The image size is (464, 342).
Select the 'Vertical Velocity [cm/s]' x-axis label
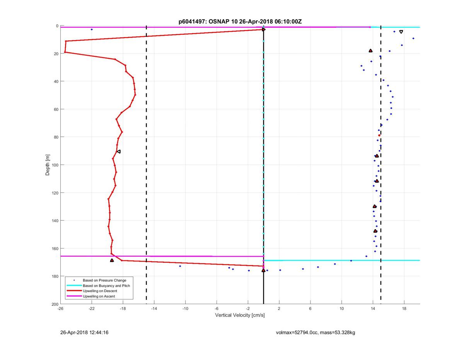point(240,315)
